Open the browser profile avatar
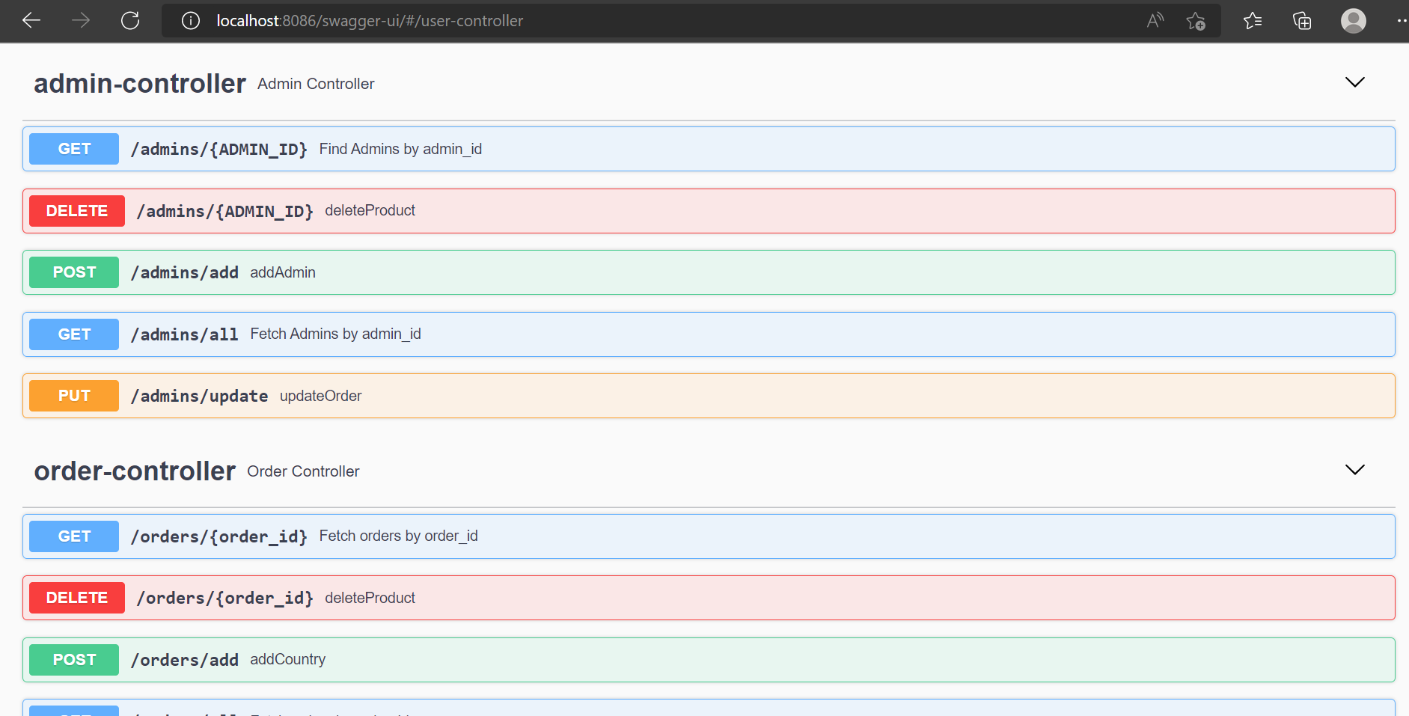 (1354, 21)
